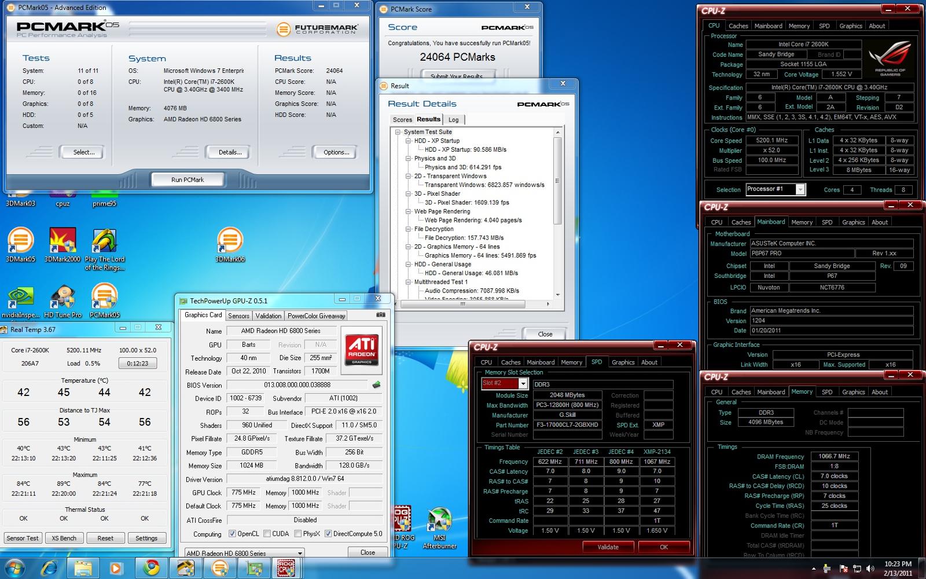Image resolution: width=926 pixels, height=579 pixels.
Task: Click the vertical scrollbar in Result Details
Action: click(x=558, y=179)
